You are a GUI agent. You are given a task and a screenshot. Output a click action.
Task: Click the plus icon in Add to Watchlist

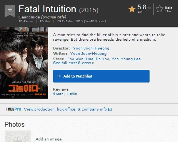(59, 76)
